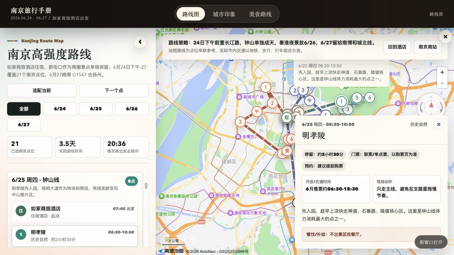Filter route to 6/27
This screenshot has height=255, width=454.
(x=24, y=125)
